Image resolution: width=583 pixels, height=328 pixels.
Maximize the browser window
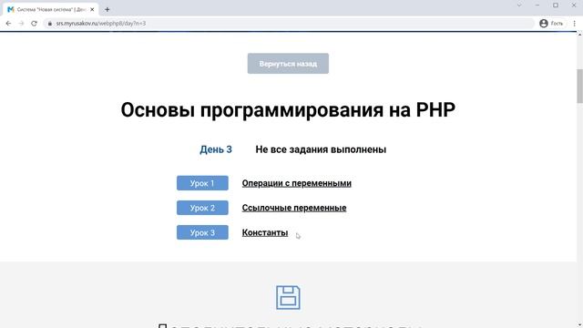click(556, 5)
